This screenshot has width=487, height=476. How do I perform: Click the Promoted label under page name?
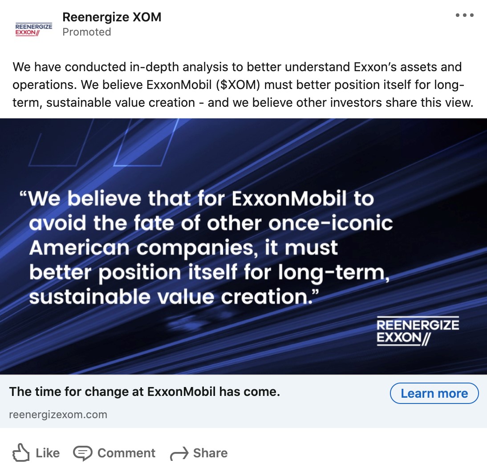87,32
